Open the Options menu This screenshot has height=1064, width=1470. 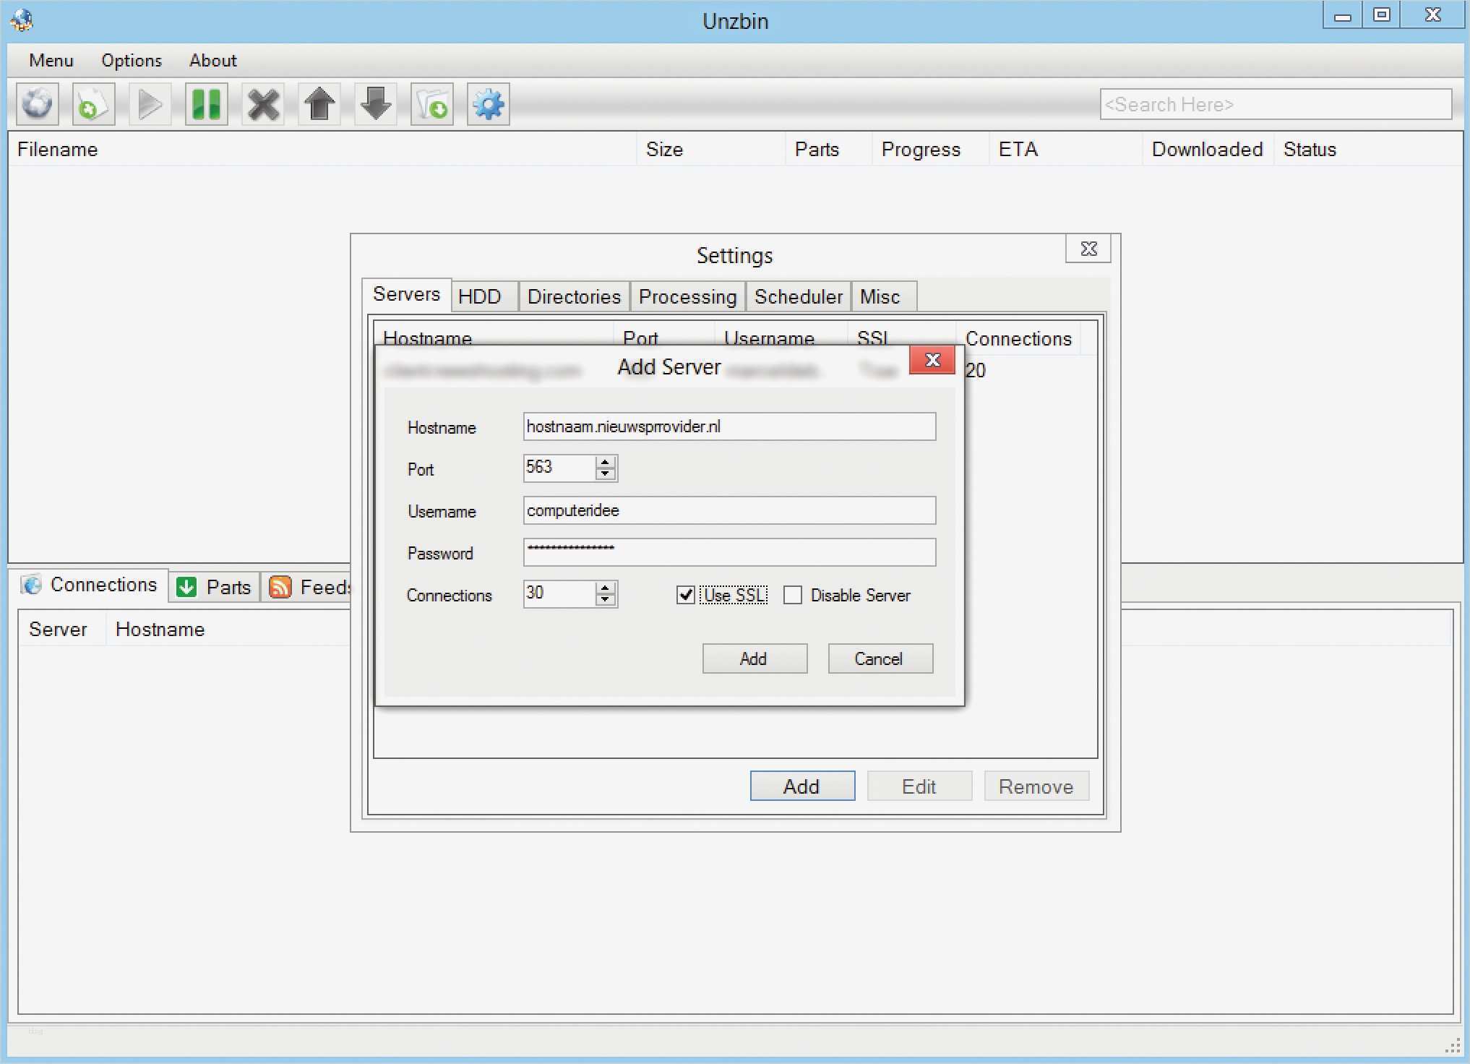(x=132, y=60)
